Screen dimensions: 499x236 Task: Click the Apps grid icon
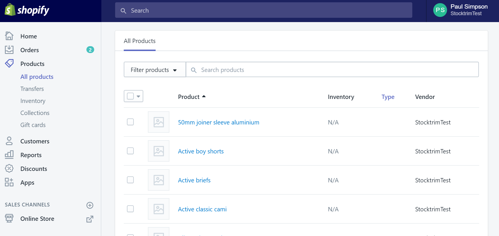pyautogui.click(x=9, y=182)
